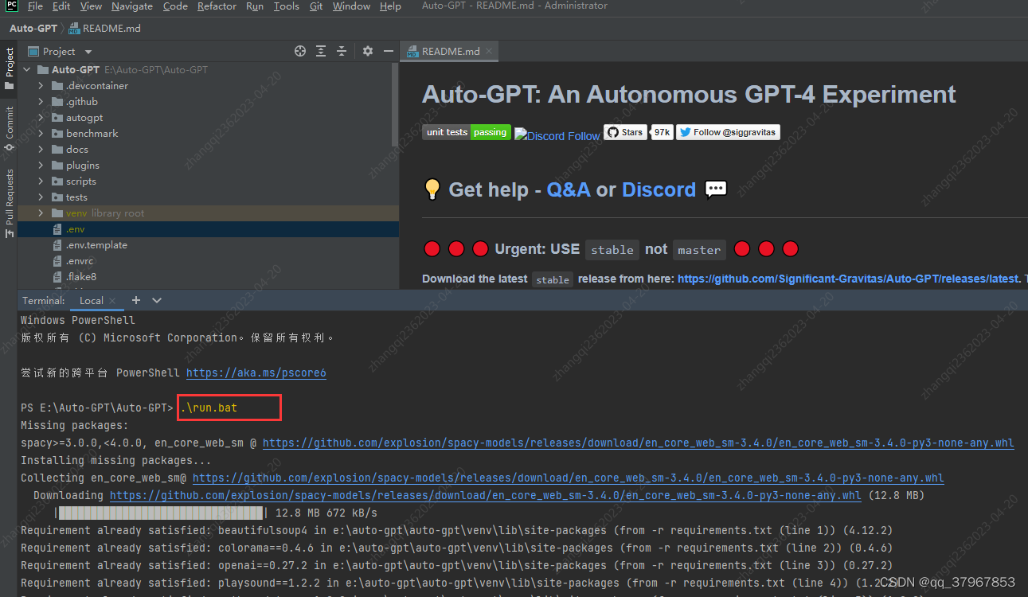Expand the docs folder
This screenshot has height=597, width=1028.
41,150
